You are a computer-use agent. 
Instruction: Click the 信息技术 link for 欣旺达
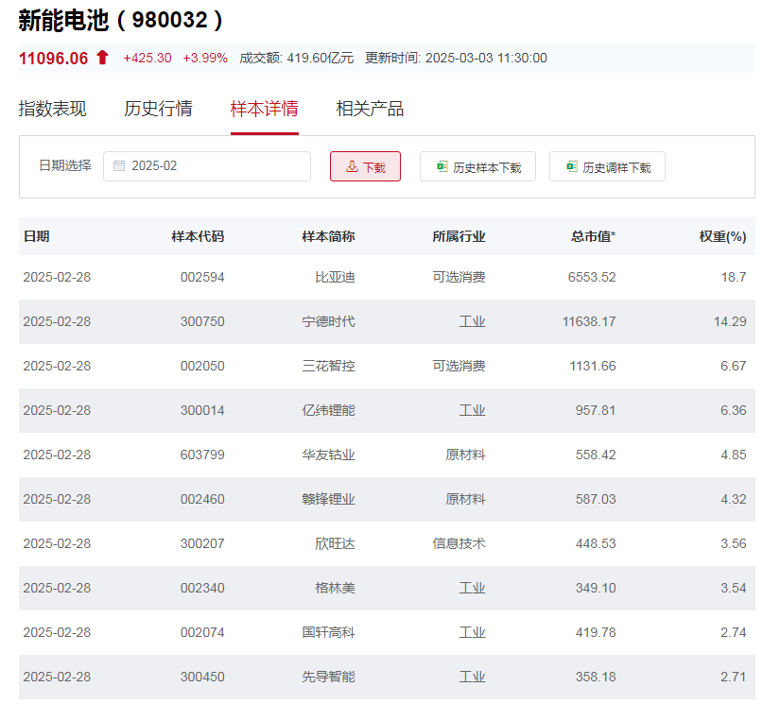pyautogui.click(x=459, y=543)
